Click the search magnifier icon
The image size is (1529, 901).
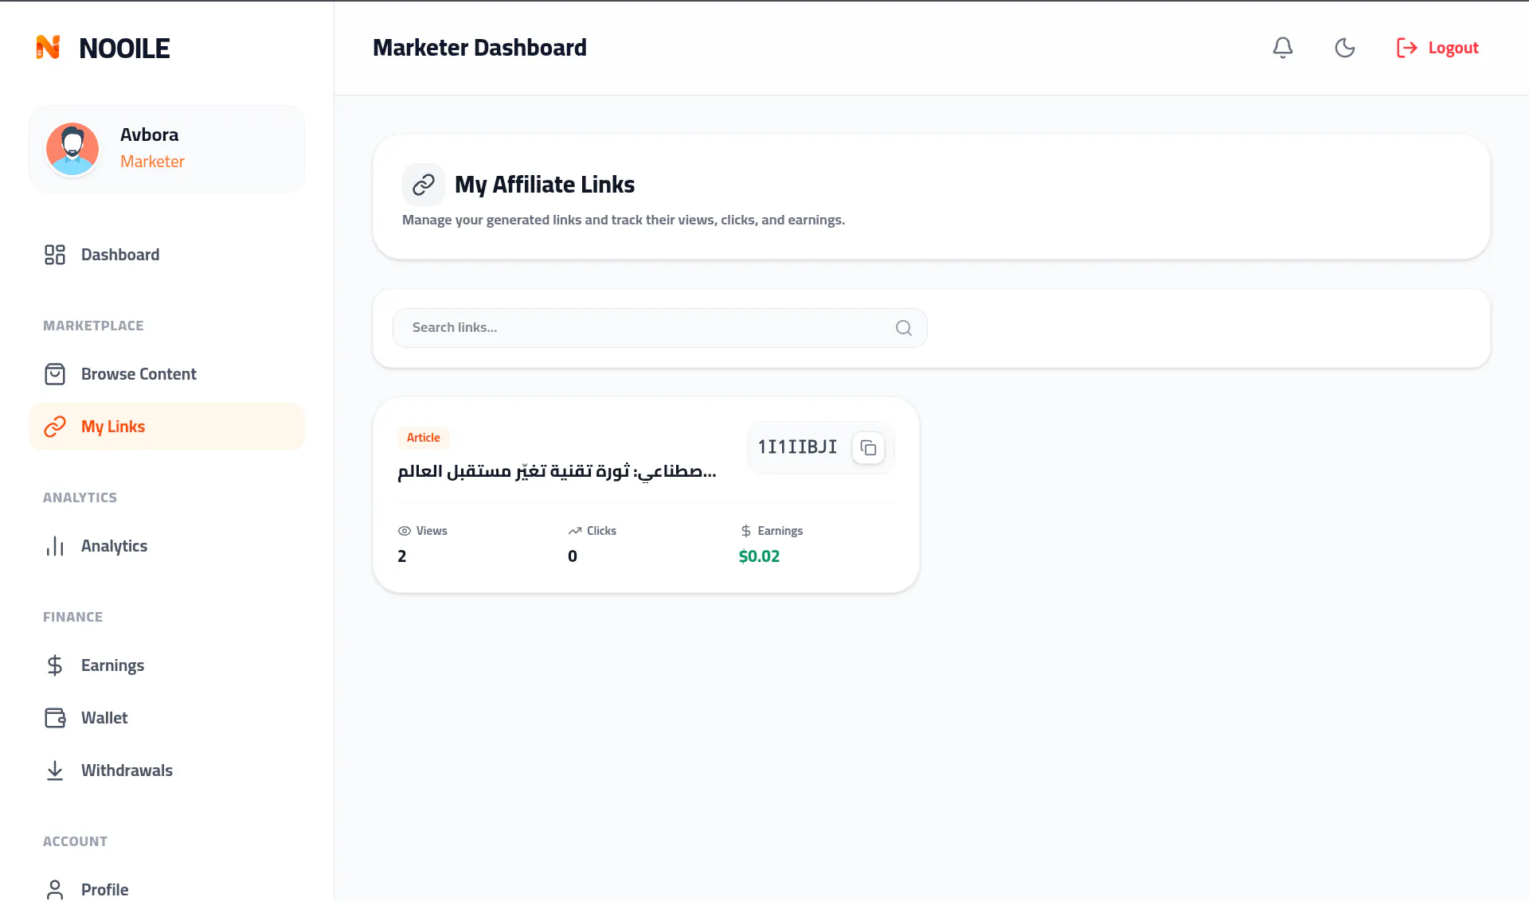903,328
